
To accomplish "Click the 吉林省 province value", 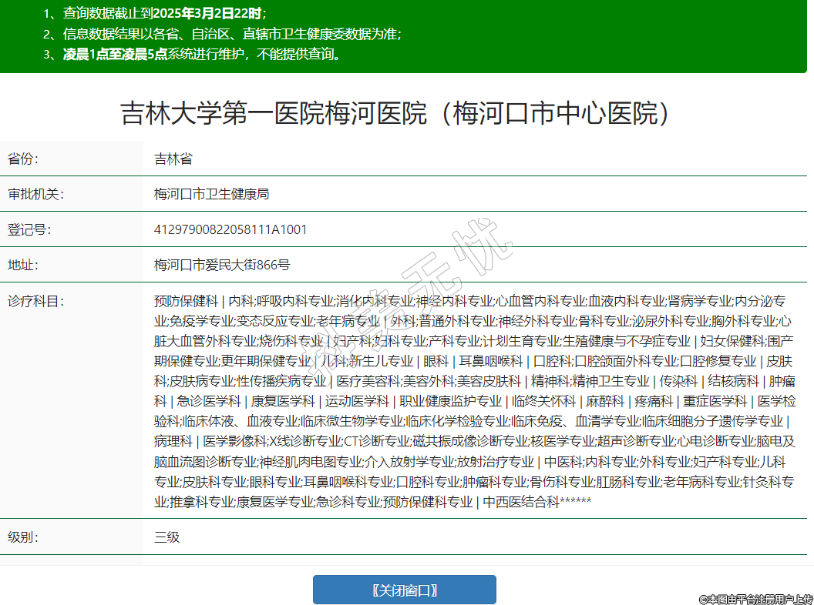I will (x=173, y=159).
